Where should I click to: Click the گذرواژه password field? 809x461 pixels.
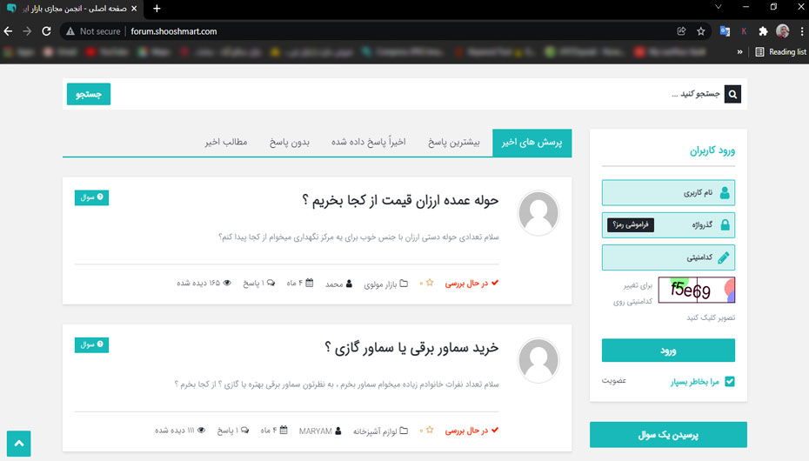point(668,224)
